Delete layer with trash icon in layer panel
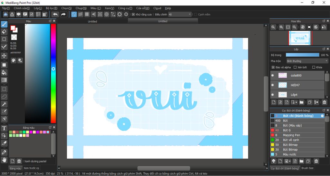Viewport: 330px width, 176px height. pyautogui.click(x=324, y=102)
